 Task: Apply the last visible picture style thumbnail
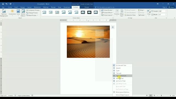point(96,12)
